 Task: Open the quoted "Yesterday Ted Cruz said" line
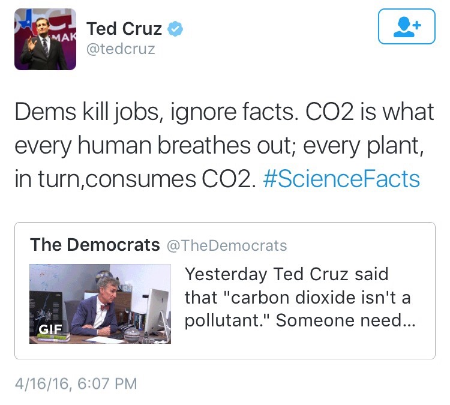point(286,274)
